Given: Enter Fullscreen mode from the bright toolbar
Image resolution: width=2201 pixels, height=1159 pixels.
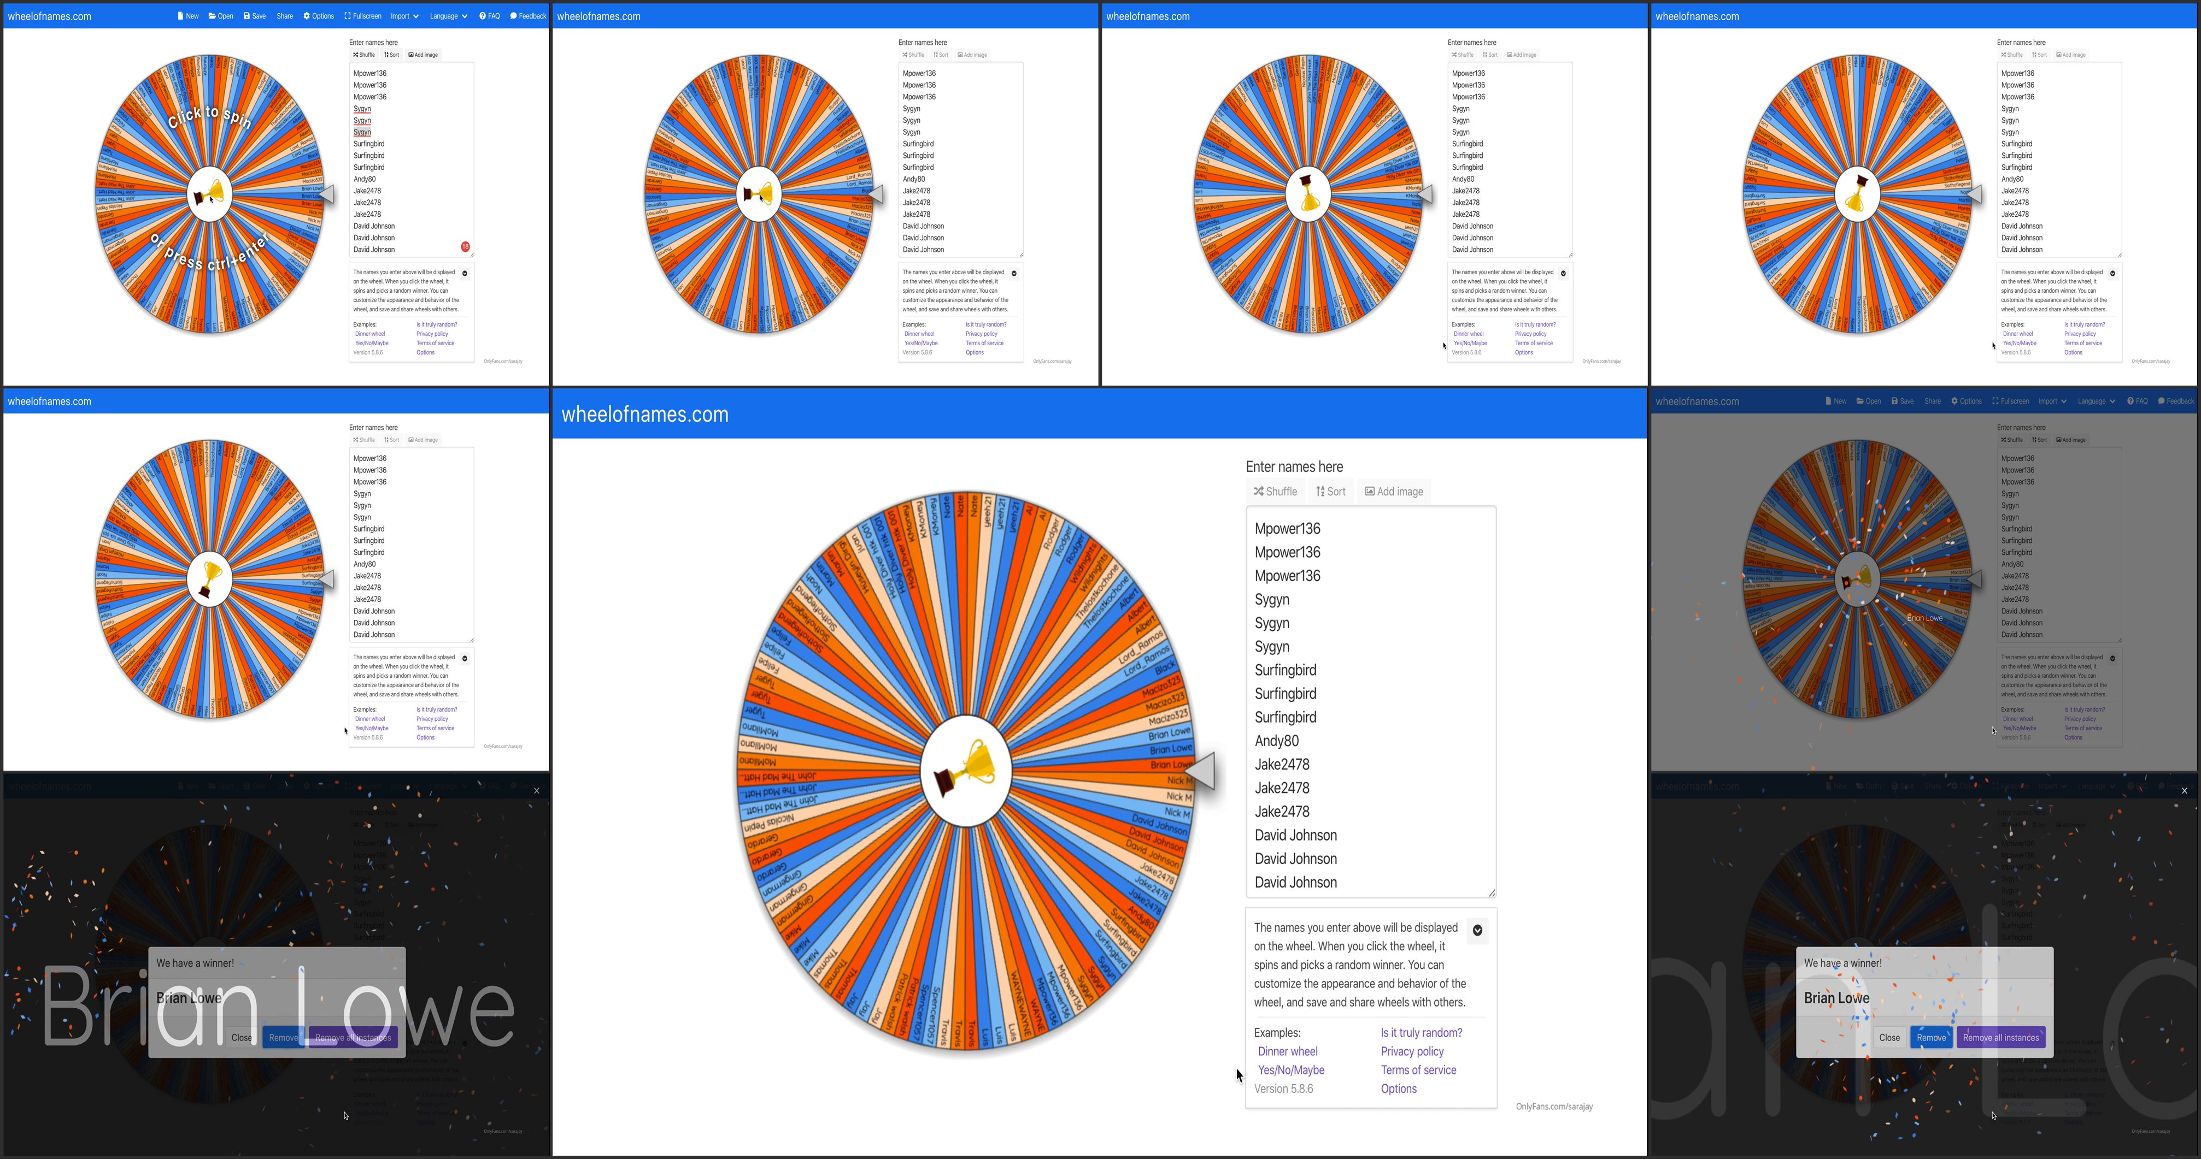Looking at the screenshot, I should (x=362, y=16).
